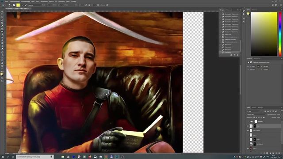Create new adjustment layer icon
Image resolution: width=283 pixels, height=159 pixels.
pos(270,153)
